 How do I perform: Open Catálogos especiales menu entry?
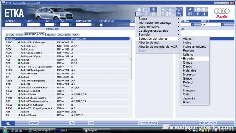[158, 31]
